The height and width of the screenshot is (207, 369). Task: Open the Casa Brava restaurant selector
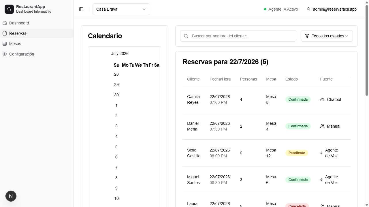(121, 9)
